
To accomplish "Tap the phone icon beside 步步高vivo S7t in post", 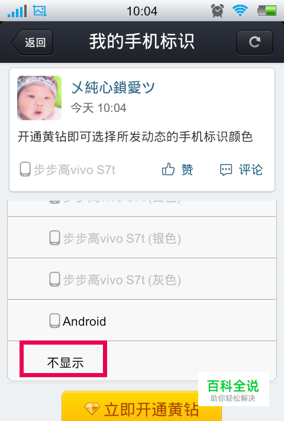I will [x=25, y=169].
